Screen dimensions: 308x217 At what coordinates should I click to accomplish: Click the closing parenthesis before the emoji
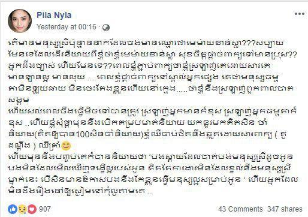[x=34, y=146]
